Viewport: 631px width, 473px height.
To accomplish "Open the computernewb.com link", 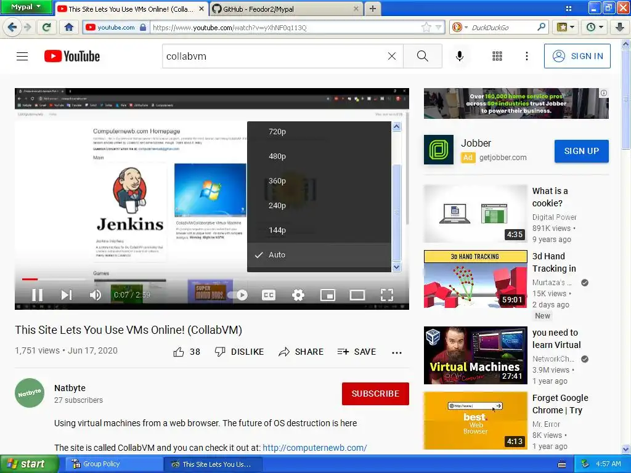I will (315, 448).
